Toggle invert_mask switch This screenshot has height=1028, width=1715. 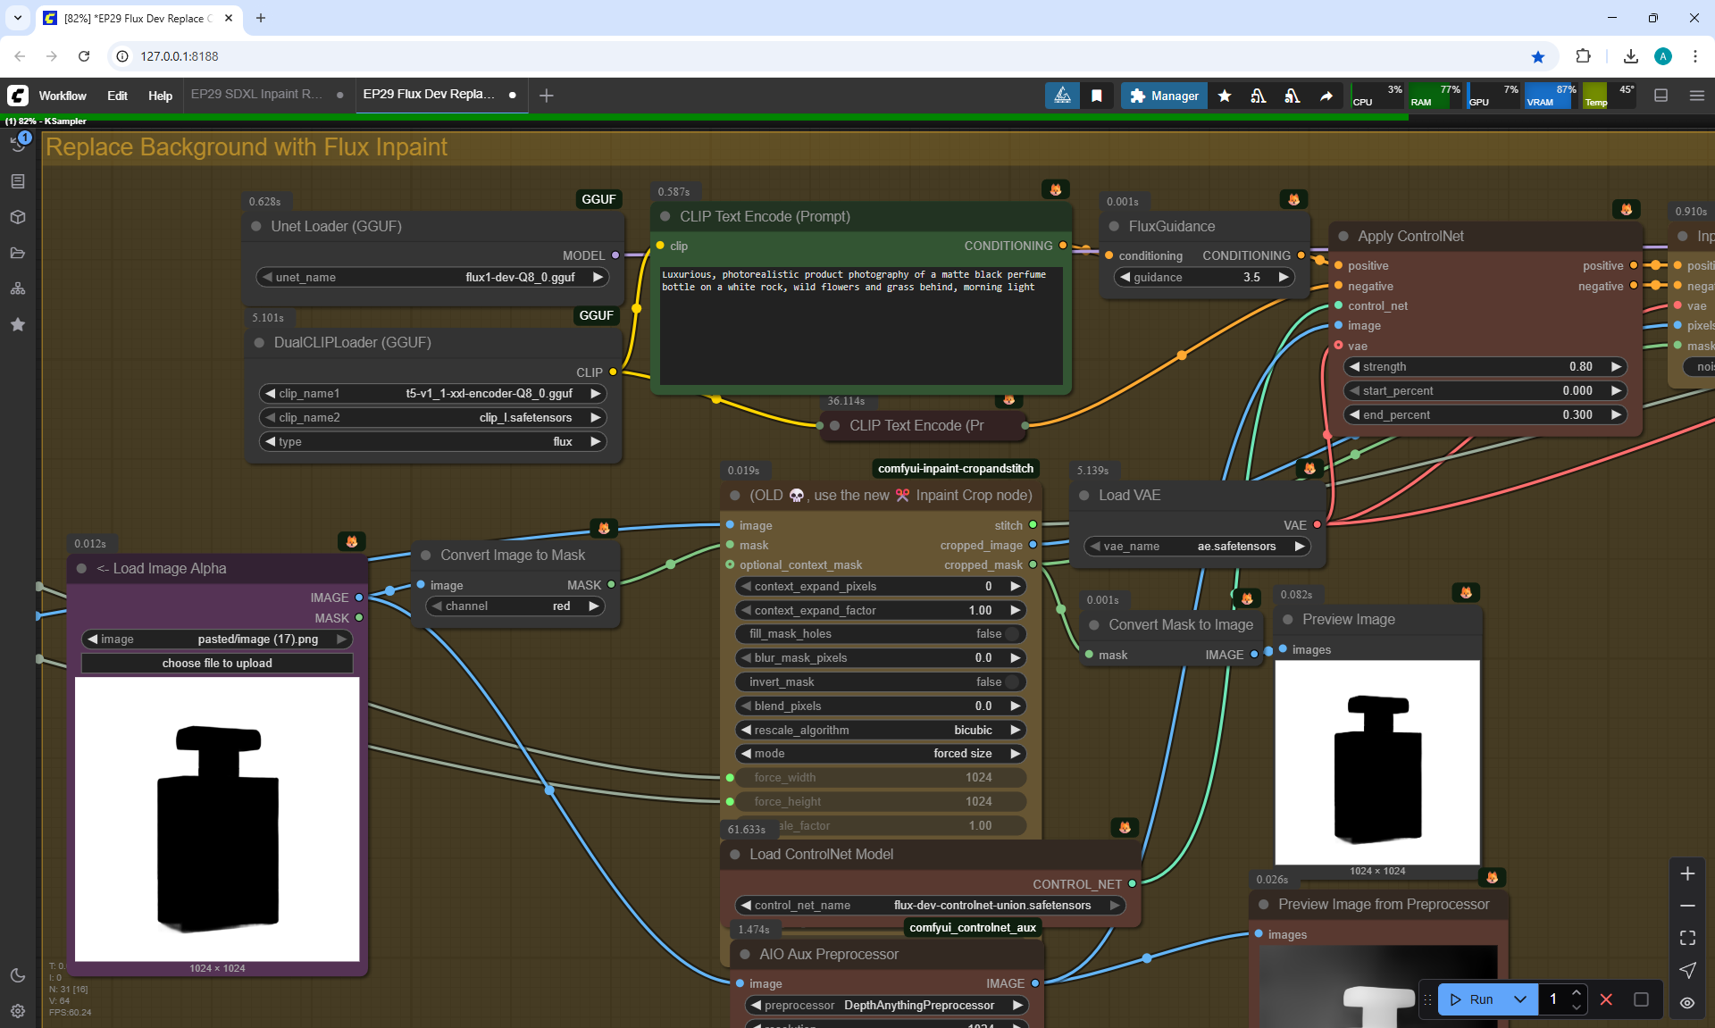[1011, 682]
